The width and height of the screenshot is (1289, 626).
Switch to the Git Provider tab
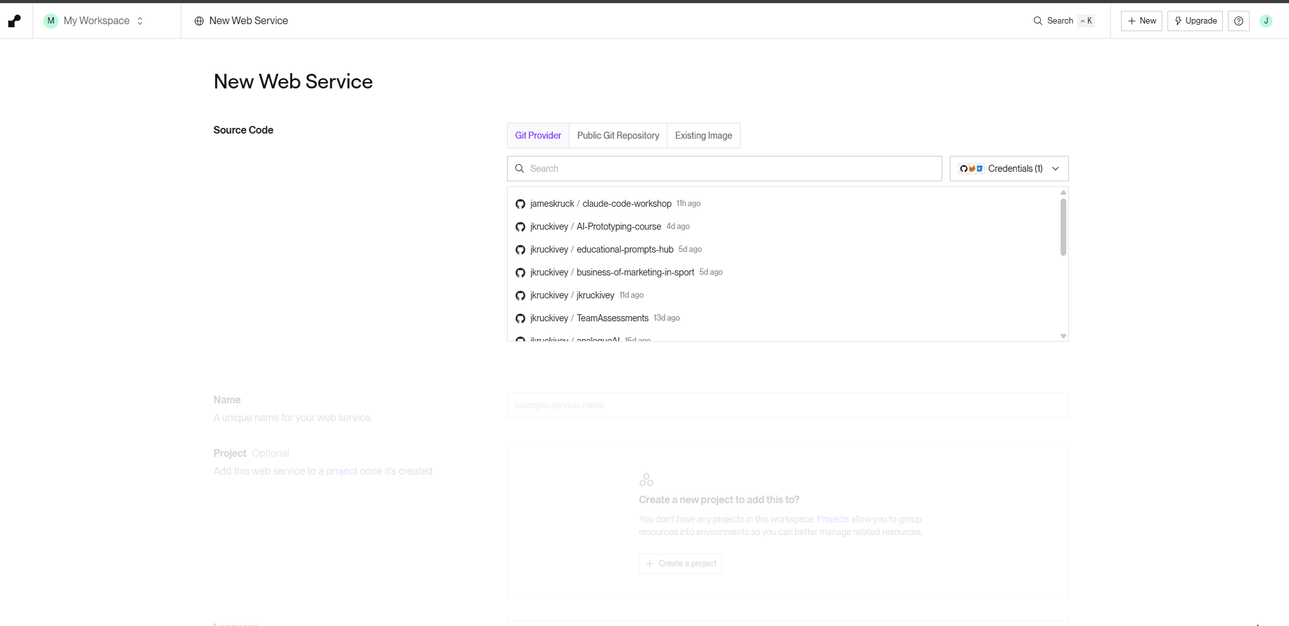[x=538, y=136]
